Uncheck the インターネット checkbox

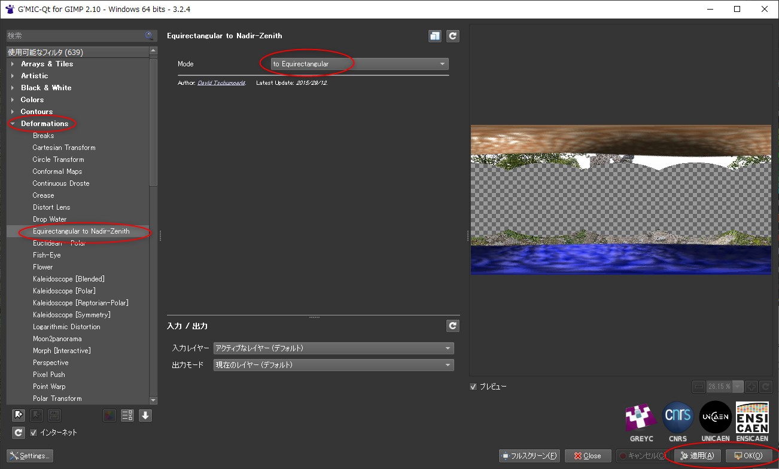(34, 433)
